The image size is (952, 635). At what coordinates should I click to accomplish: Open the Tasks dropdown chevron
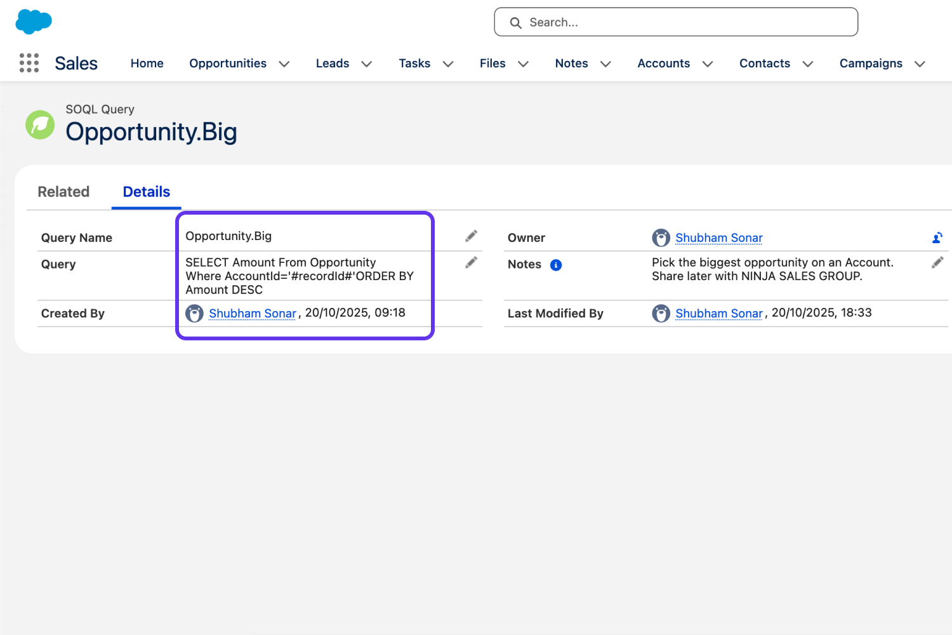448,63
